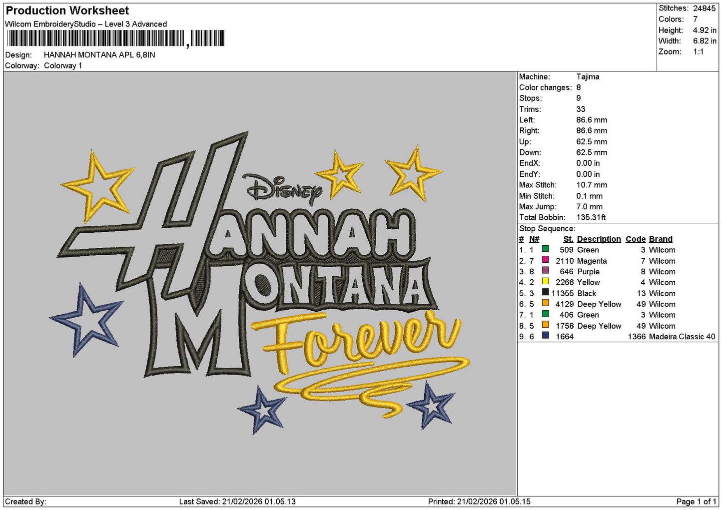Click the deep yellow swatch in stop row 6

pyautogui.click(x=546, y=303)
